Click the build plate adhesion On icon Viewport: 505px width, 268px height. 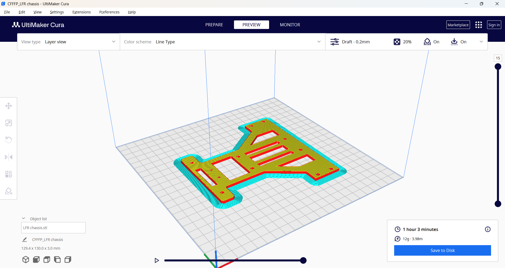[454, 42]
